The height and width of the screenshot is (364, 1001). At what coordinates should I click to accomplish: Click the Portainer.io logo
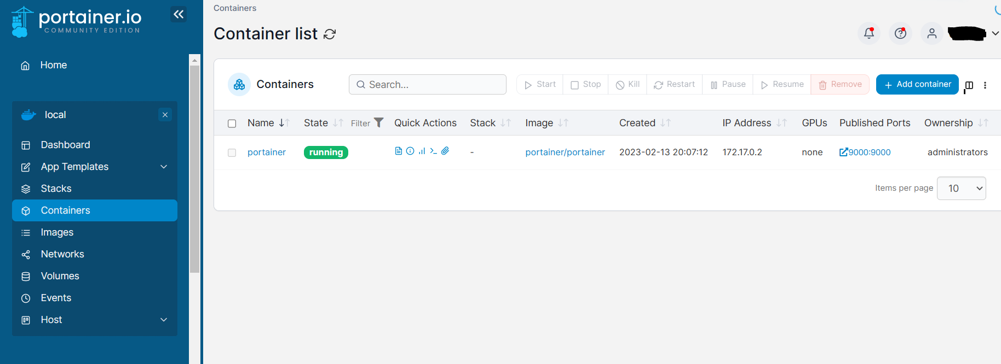click(76, 22)
